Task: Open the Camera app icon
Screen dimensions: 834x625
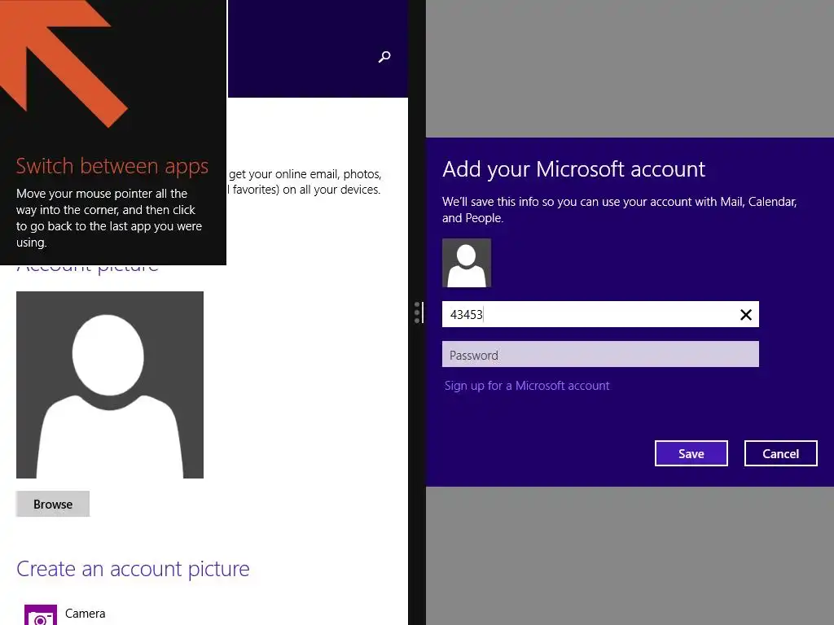Action: [41, 615]
